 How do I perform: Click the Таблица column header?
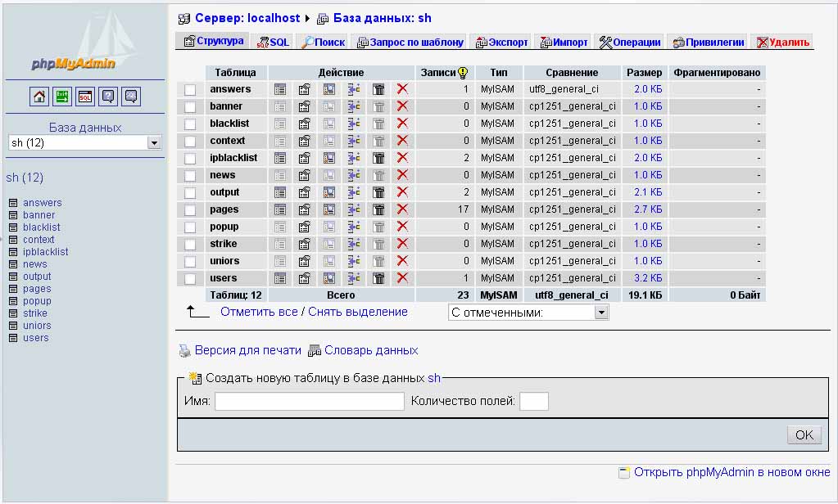pyautogui.click(x=235, y=73)
